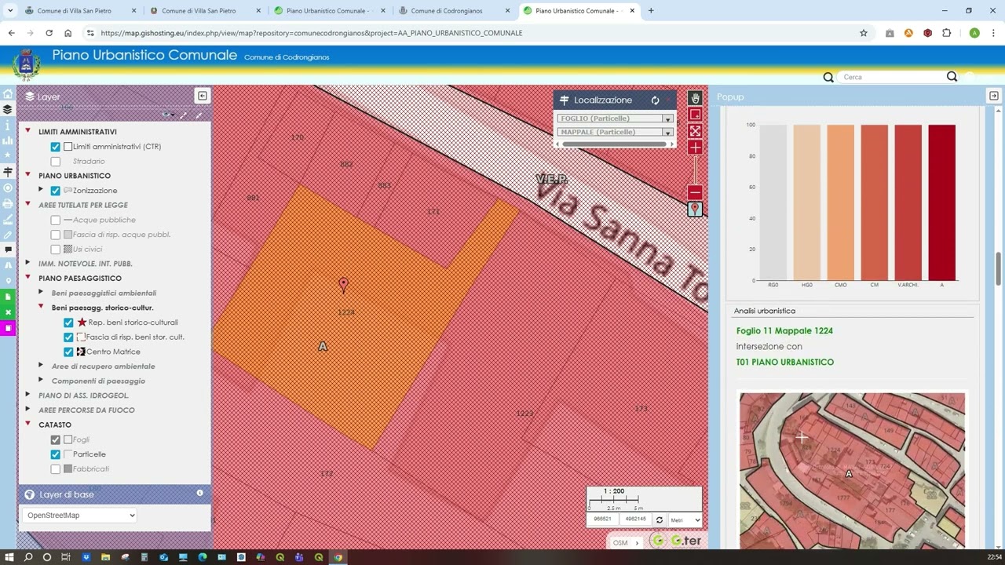Image resolution: width=1005 pixels, height=565 pixels.
Task: Select the zoom-to-box map tool
Action: (x=695, y=115)
